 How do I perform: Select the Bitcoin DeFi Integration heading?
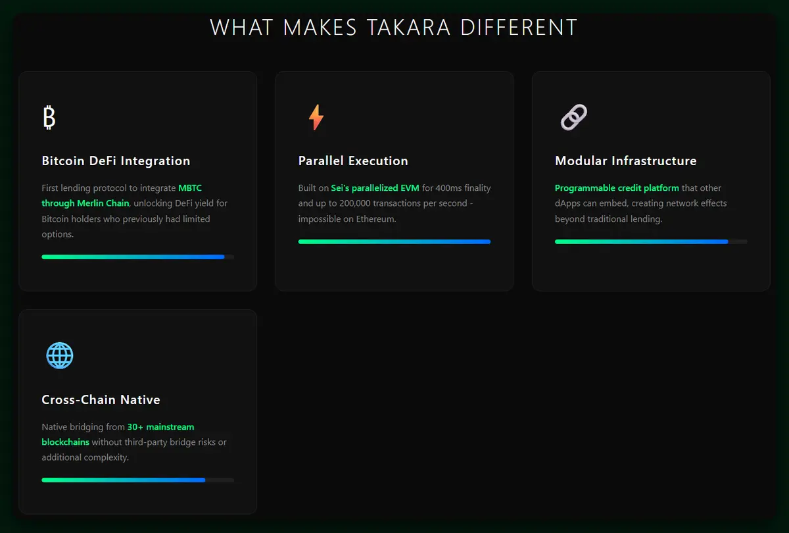pyautogui.click(x=116, y=161)
